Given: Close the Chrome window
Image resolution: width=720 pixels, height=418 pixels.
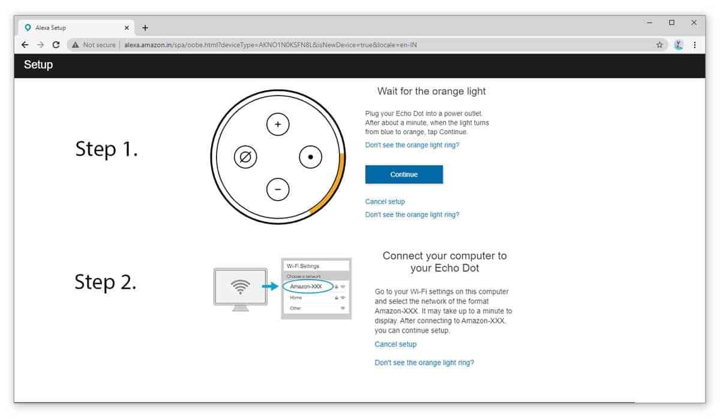Looking at the screenshot, I should tap(694, 23).
